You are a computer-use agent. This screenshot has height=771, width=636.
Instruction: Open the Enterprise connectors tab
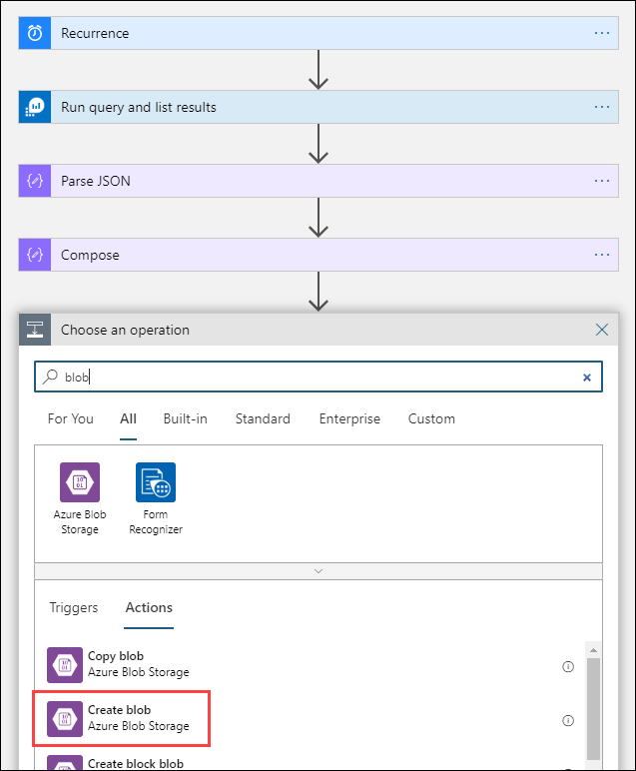[349, 419]
